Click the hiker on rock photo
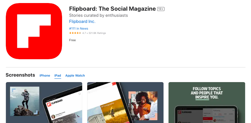Viewport: 251px width, 123px height. click(25, 101)
